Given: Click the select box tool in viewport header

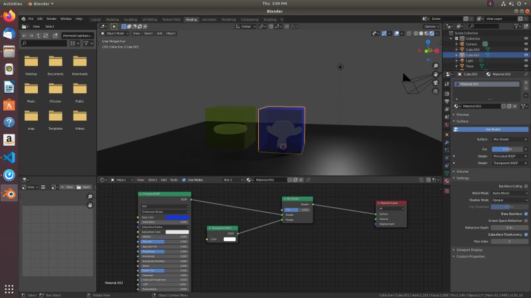Looking at the screenshot, I should coord(124,26).
